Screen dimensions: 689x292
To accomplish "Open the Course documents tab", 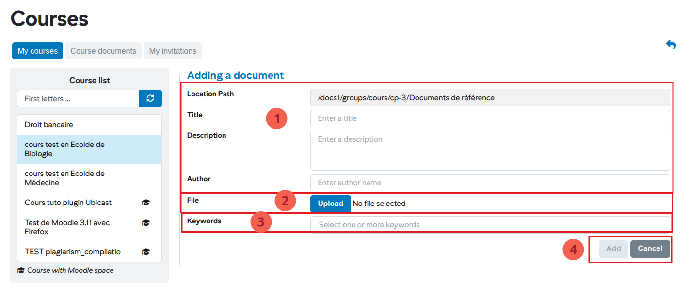I will (x=103, y=51).
